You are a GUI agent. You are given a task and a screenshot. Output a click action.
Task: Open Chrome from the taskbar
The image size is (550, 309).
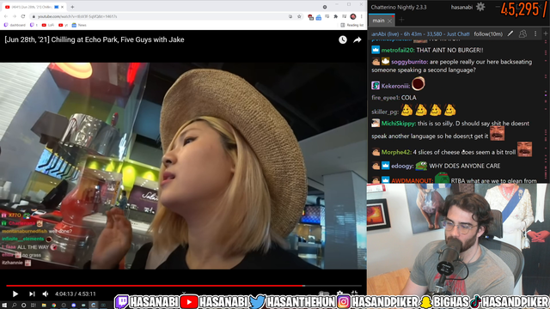[53, 306]
